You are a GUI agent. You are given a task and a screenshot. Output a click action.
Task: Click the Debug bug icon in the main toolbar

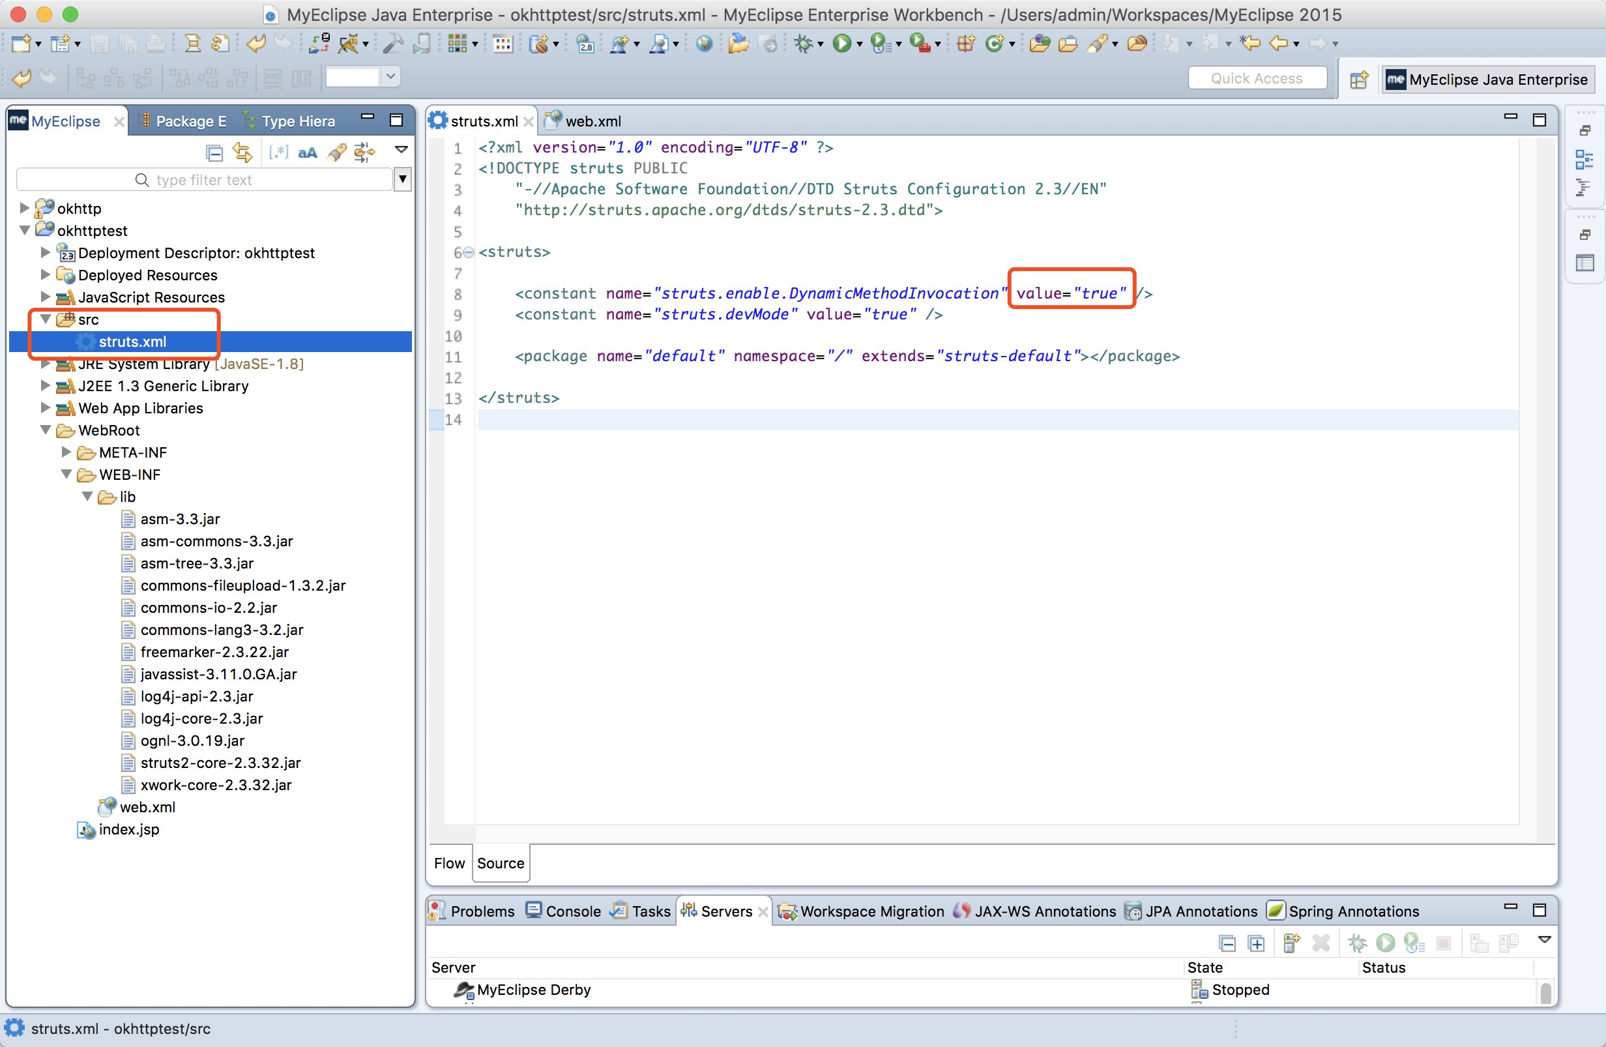tap(802, 44)
